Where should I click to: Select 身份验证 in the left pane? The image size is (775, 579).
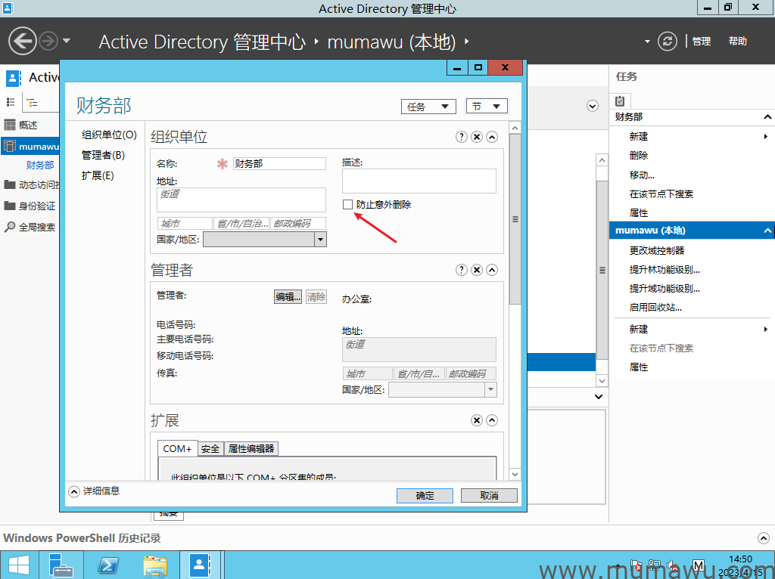coord(30,206)
